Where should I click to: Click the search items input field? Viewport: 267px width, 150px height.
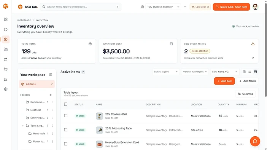coord(81,7)
